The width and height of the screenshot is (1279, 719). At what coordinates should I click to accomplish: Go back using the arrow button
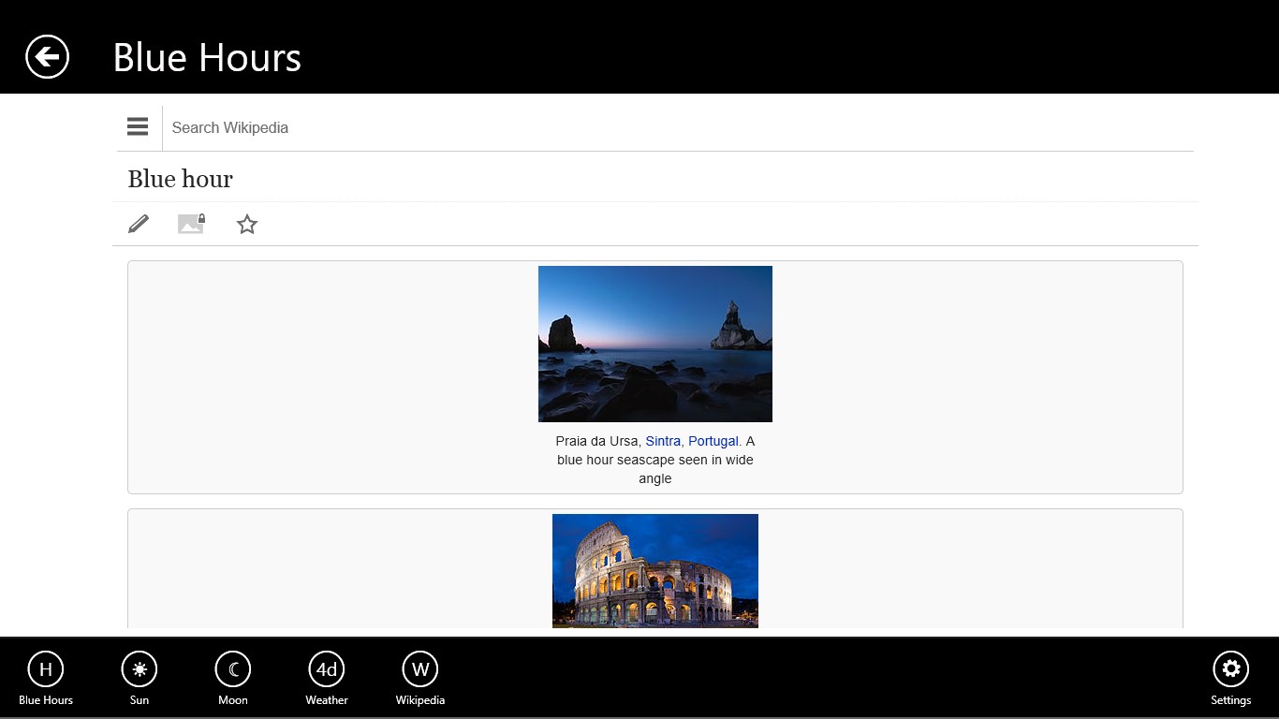point(47,57)
